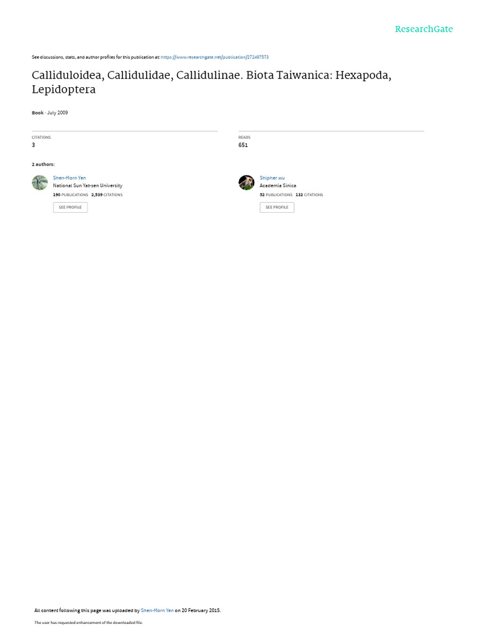This screenshot has width=477, height=637.
Task: Click the 132 citations stat
Action: (309, 195)
